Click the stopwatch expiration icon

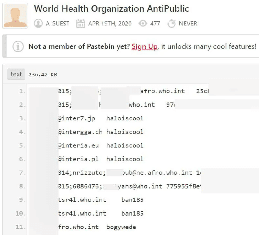coord(171,24)
